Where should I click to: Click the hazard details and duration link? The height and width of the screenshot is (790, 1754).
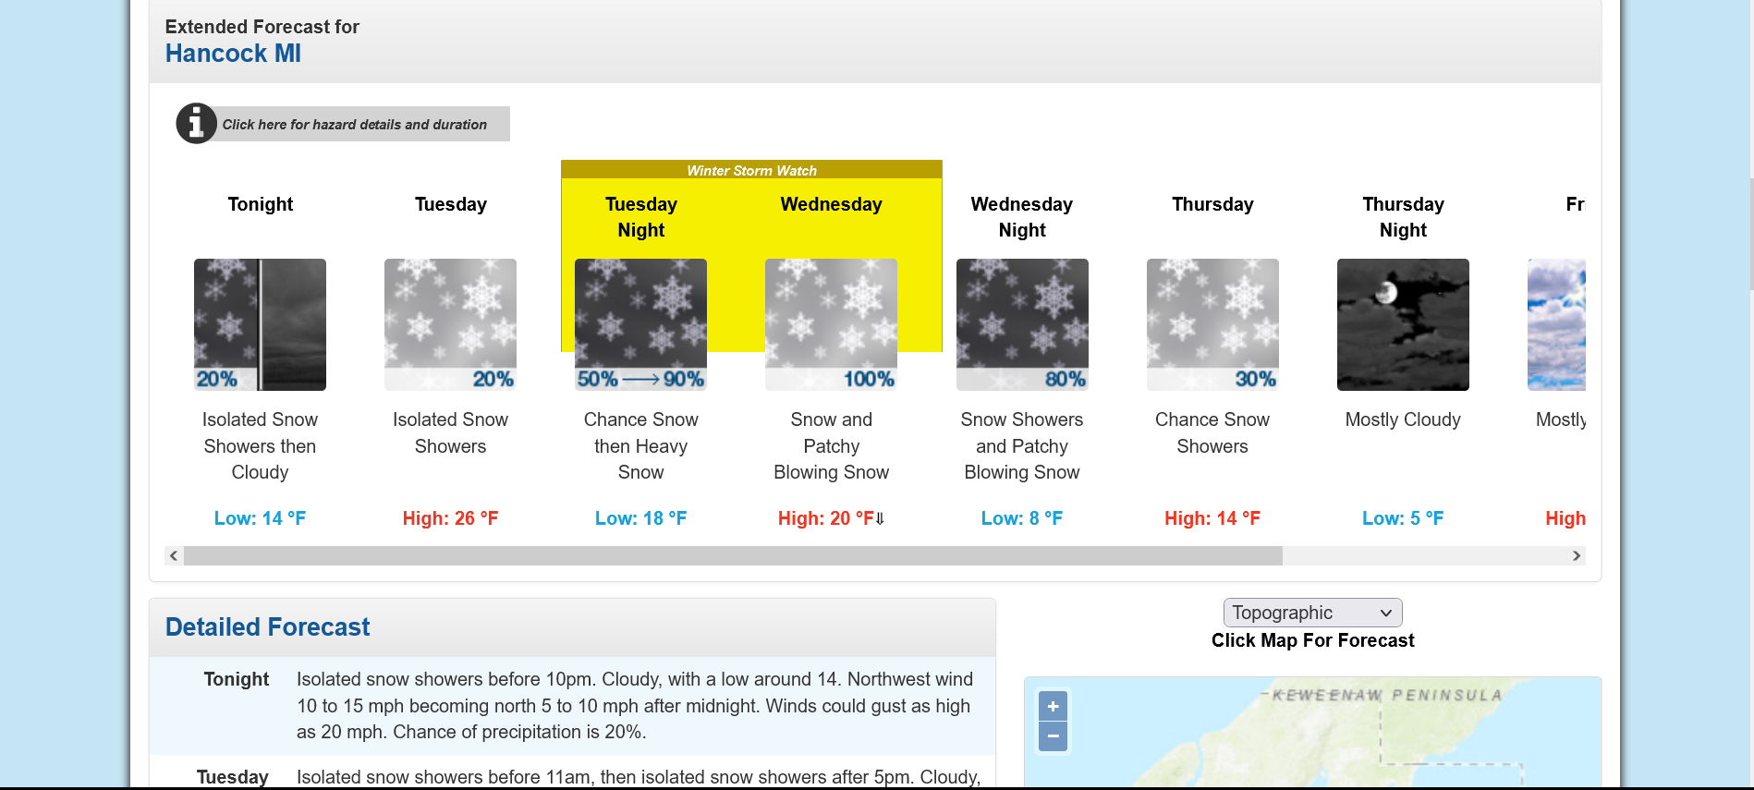[x=354, y=125]
